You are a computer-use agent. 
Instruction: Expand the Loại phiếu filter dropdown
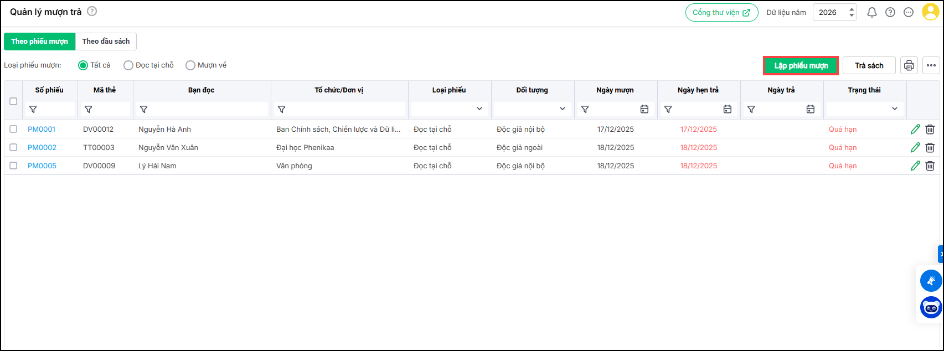point(479,109)
